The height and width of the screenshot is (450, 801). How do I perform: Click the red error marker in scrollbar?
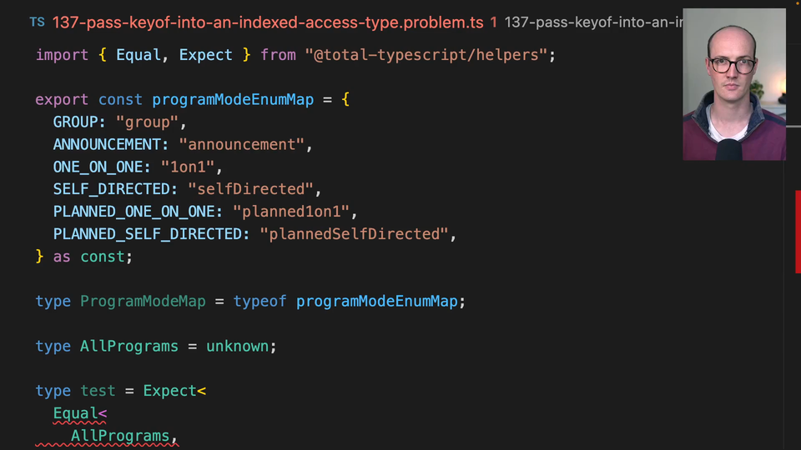[x=798, y=232]
